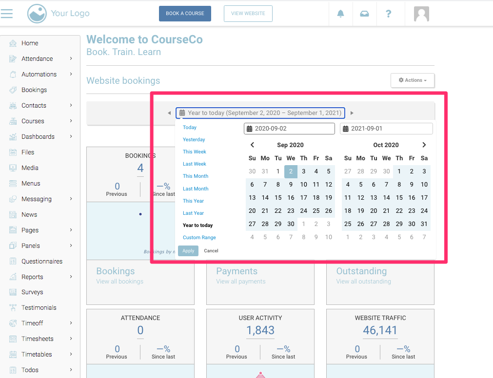Shift date range forward with right arrow

[352, 113]
